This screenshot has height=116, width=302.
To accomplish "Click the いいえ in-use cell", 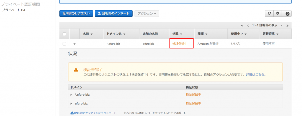I will (x=235, y=44).
